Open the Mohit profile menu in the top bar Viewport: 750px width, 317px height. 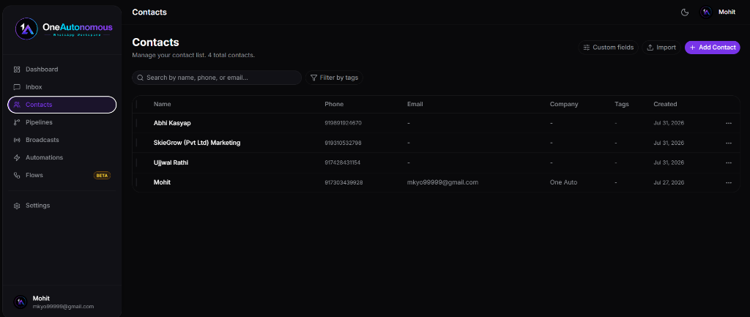tap(718, 12)
